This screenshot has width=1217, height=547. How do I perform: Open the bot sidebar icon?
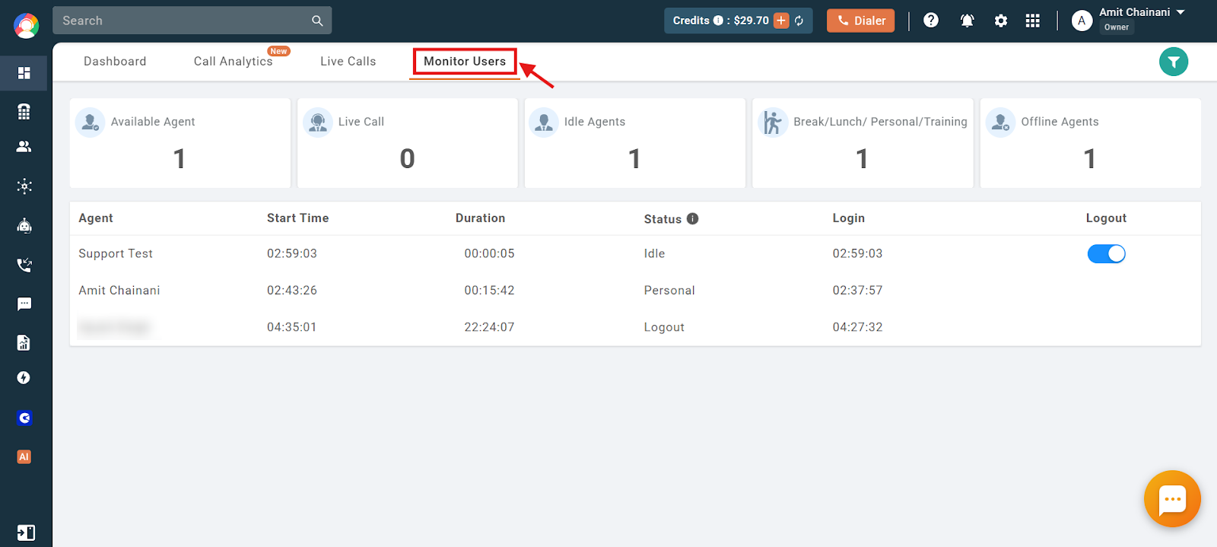click(x=24, y=225)
